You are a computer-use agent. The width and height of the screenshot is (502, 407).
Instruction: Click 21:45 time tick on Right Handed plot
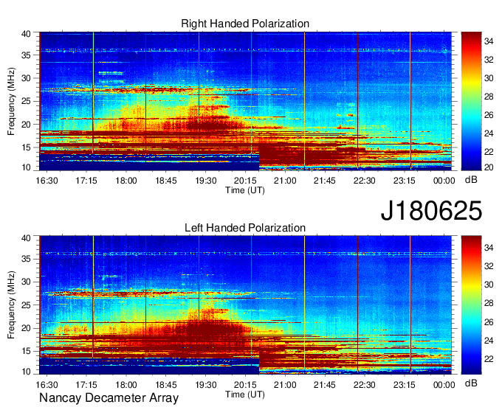325,181
